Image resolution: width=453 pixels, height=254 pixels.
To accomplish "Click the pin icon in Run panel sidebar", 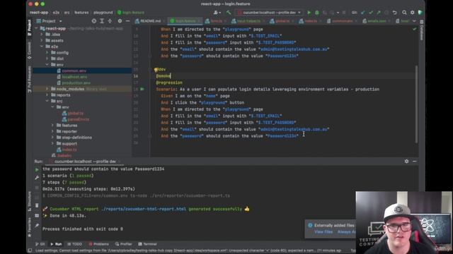I will 37,226.
